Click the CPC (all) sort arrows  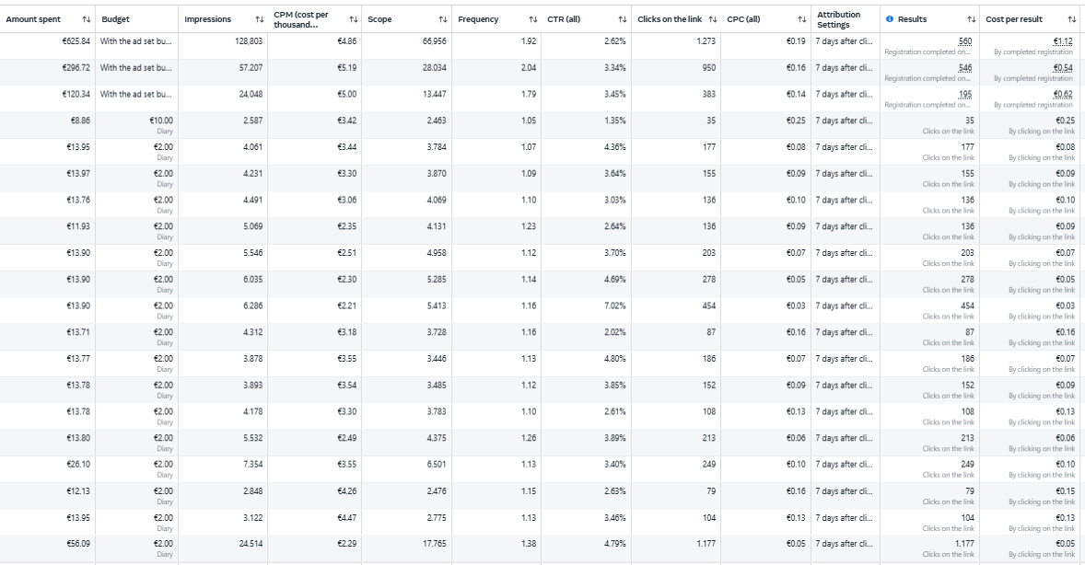[x=801, y=19]
